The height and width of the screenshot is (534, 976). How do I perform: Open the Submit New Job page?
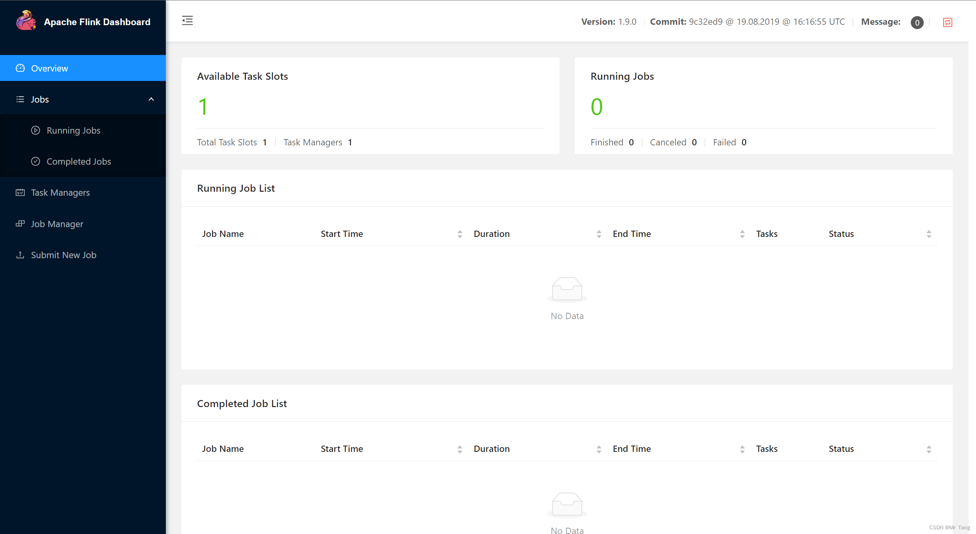pos(64,255)
